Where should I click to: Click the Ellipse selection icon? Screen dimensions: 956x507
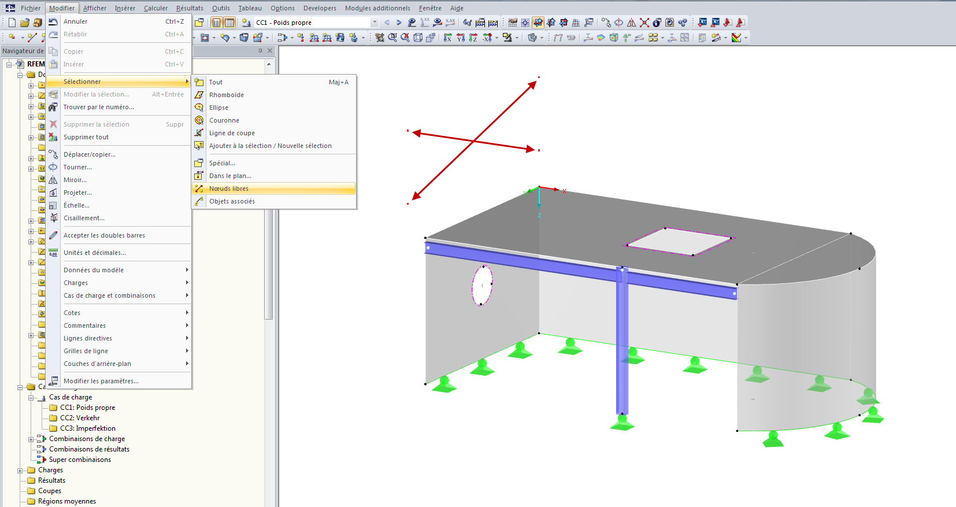pos(199,108)
